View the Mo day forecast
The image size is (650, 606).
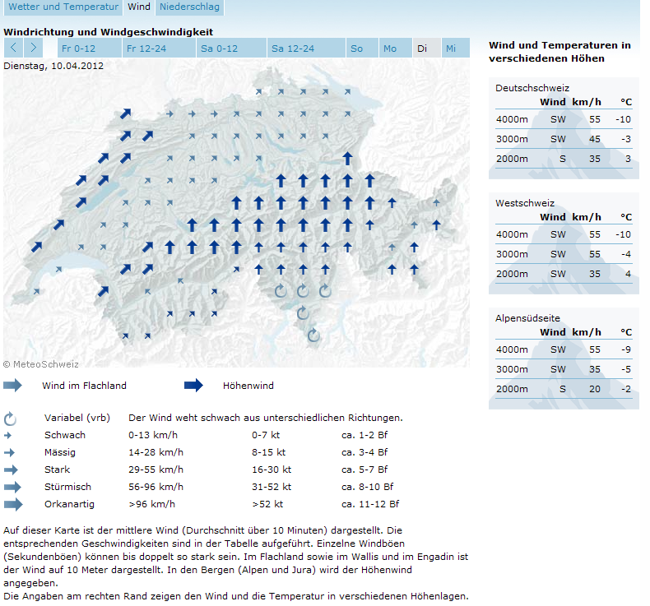(390, 49)
